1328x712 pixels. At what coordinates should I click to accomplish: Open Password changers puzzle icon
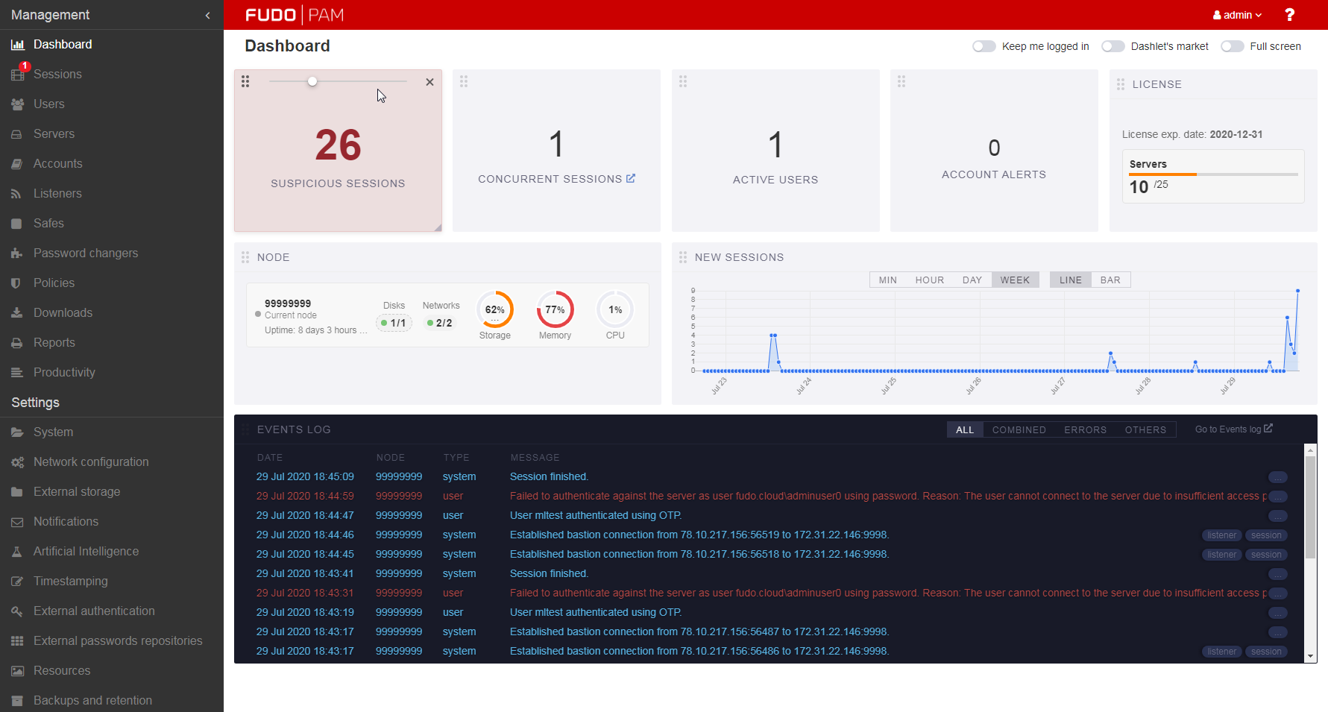(x=17, y=253)
